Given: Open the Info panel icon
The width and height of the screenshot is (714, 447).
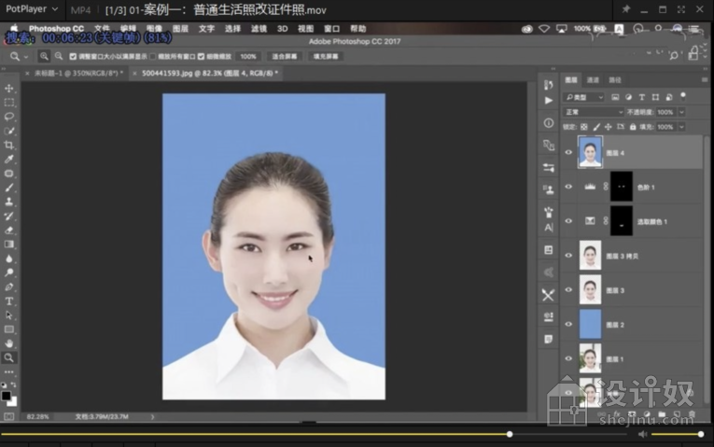Looking at the screenshot, I should (548, 123).
